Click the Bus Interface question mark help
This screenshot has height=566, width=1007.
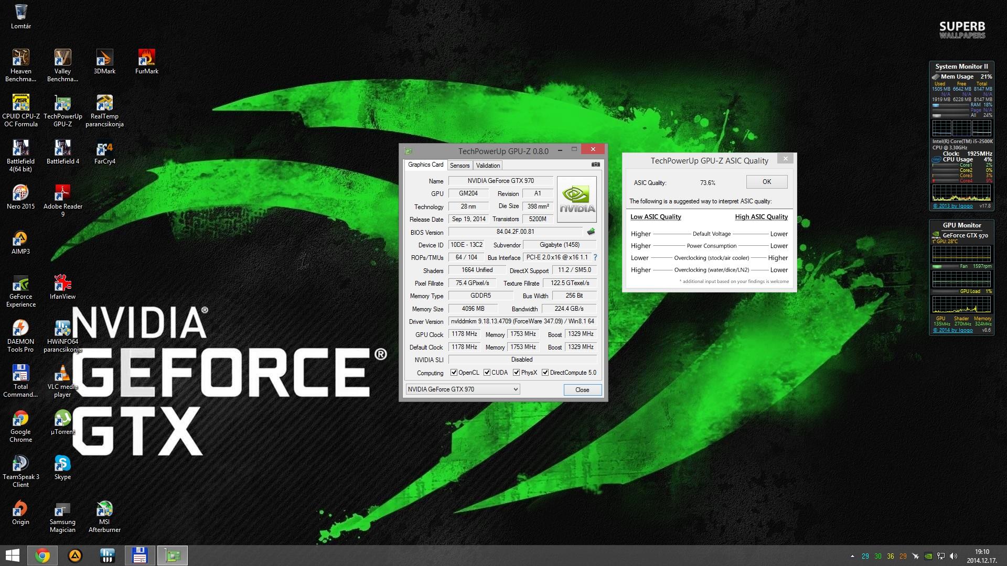pyautogui.click(x=595, y=257)
